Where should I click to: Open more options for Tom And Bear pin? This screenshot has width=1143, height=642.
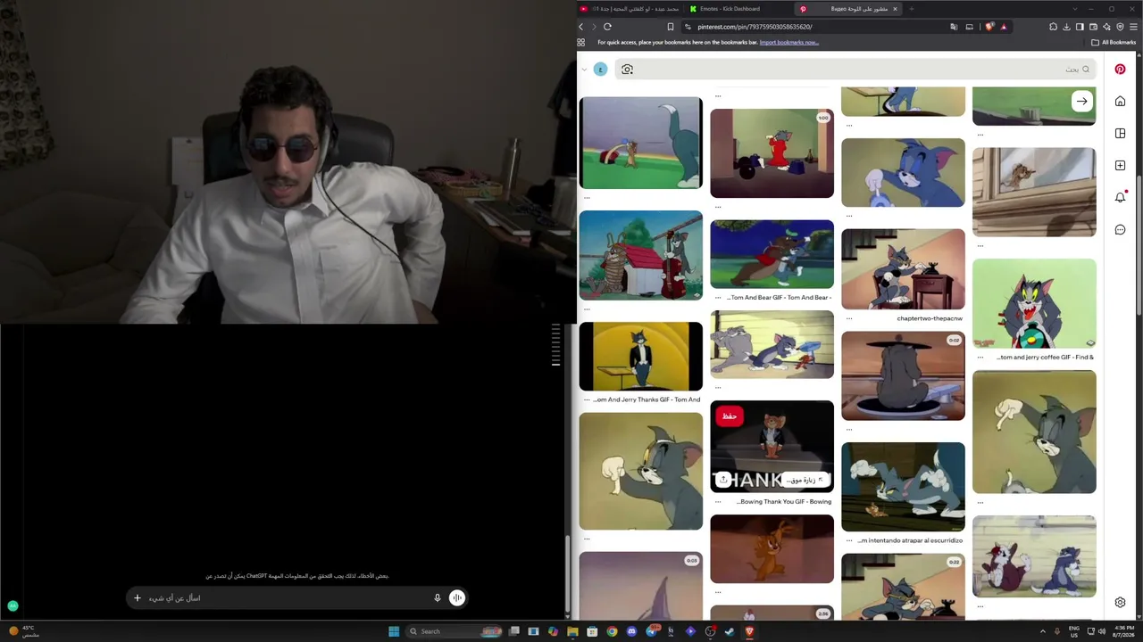click(718, 298)
